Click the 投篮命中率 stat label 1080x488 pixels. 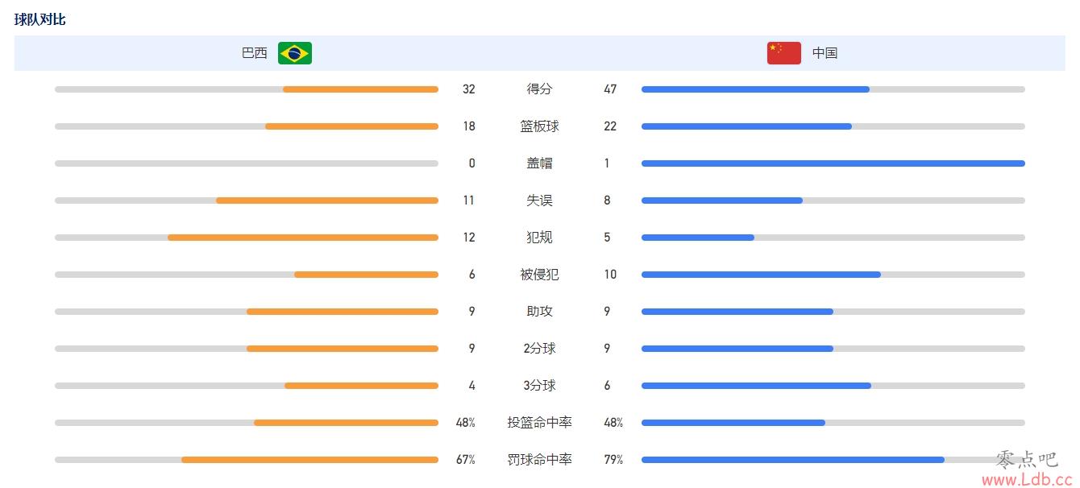539,423
